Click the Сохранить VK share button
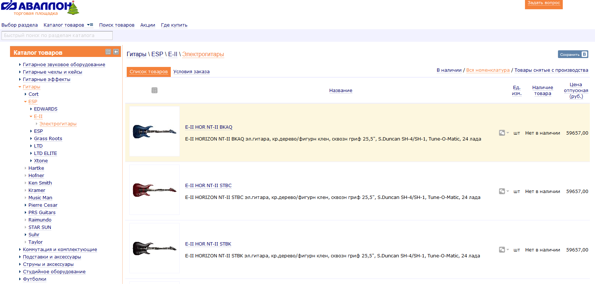 tap(573, 54)
